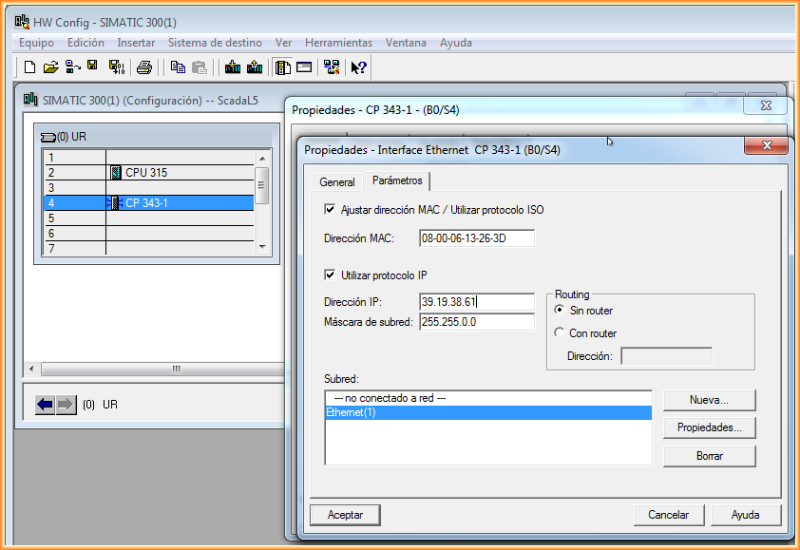Toggle 'Ajustar dirección MAC' checkbox
The width and height of the screenshot is (800, 550).
[330, 210]
